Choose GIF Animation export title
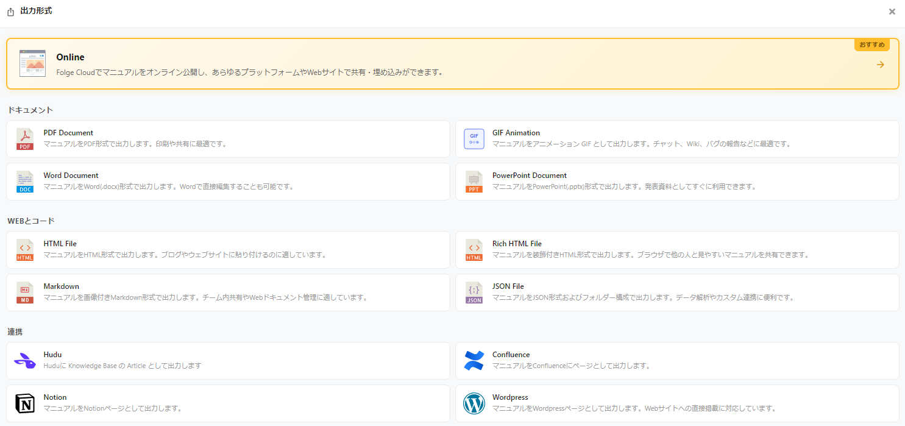The height and width of the screenshot is (426, 905). click(x=516, y=133)
